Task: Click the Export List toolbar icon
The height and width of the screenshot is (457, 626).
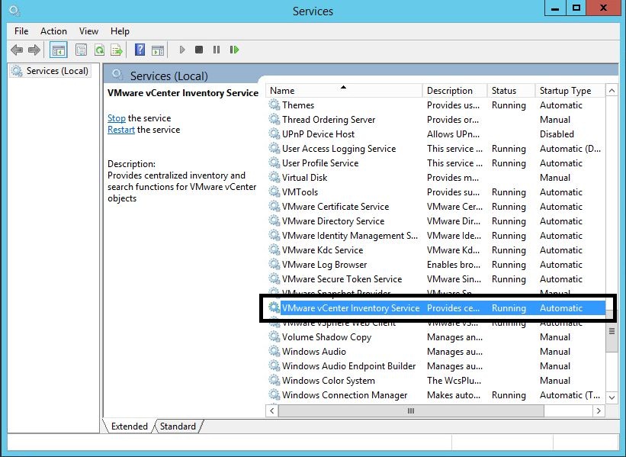Action: (117, 50)
